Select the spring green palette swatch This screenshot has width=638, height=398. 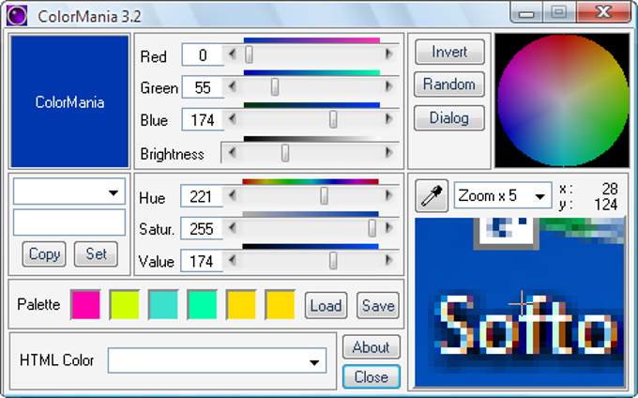[203, 305]
